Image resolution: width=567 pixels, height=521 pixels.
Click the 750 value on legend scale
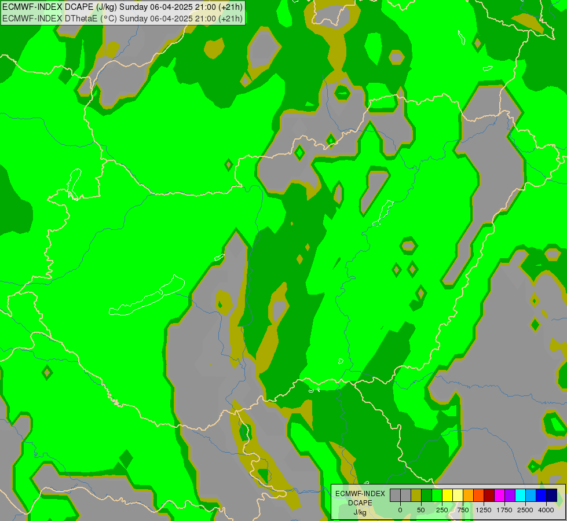(x=463, y=510)
